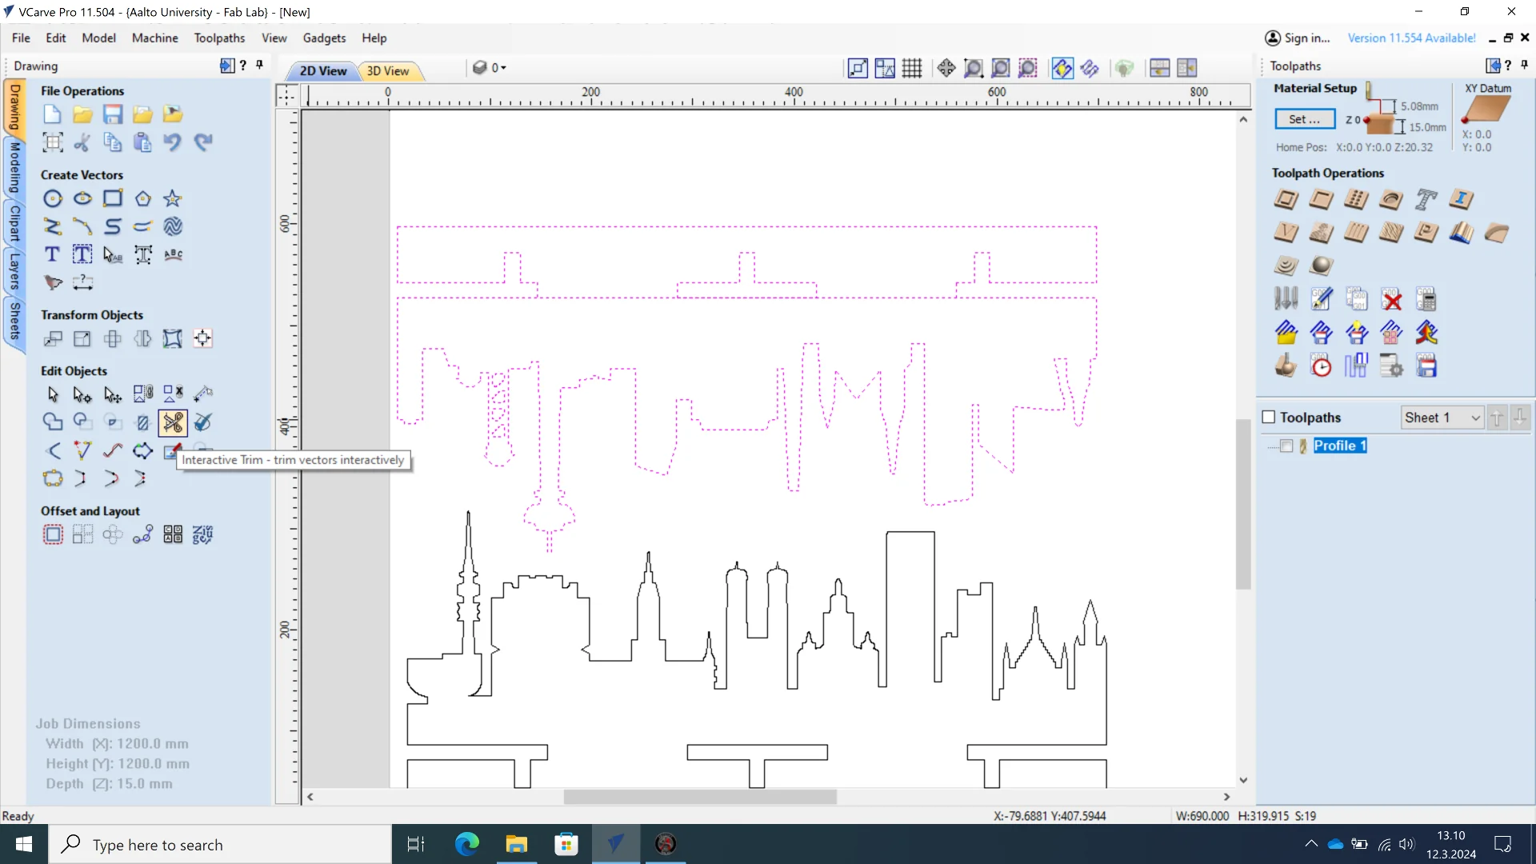Click the Material Setup Set... button
This screenshot has height=864, width=1536.
[x=1305, y=119]
